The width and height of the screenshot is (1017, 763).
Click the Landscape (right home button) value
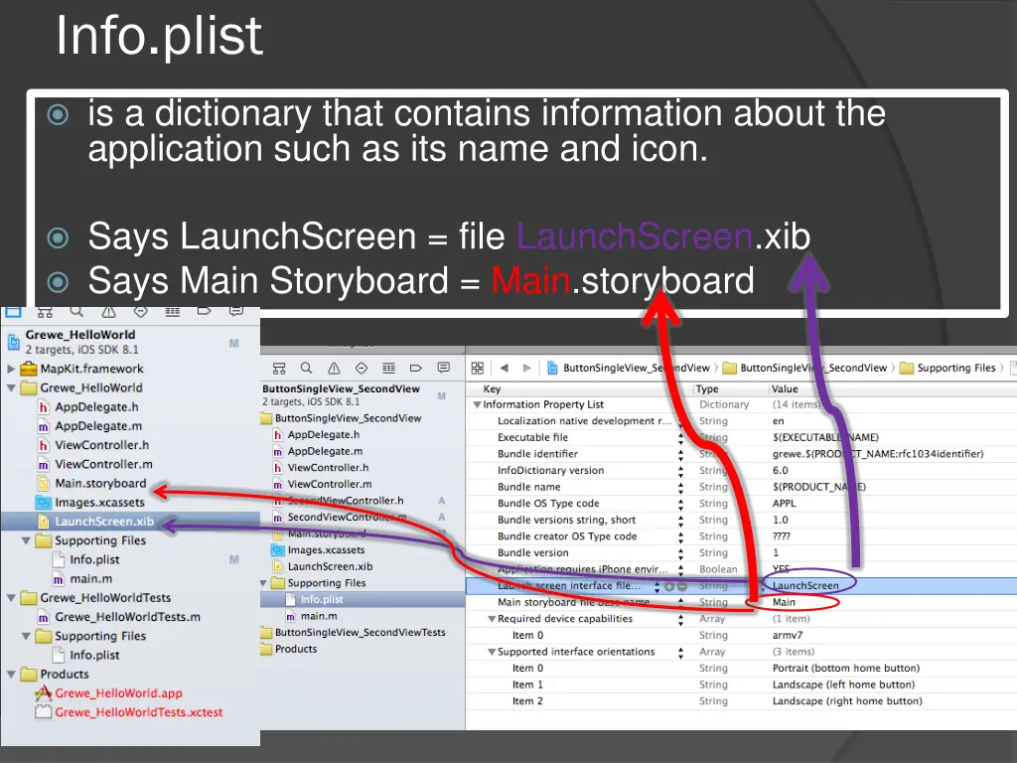point(847,700)
